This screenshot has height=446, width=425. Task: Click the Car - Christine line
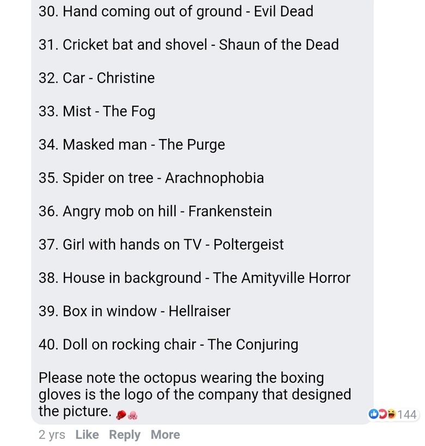click(x=96, y=78)
